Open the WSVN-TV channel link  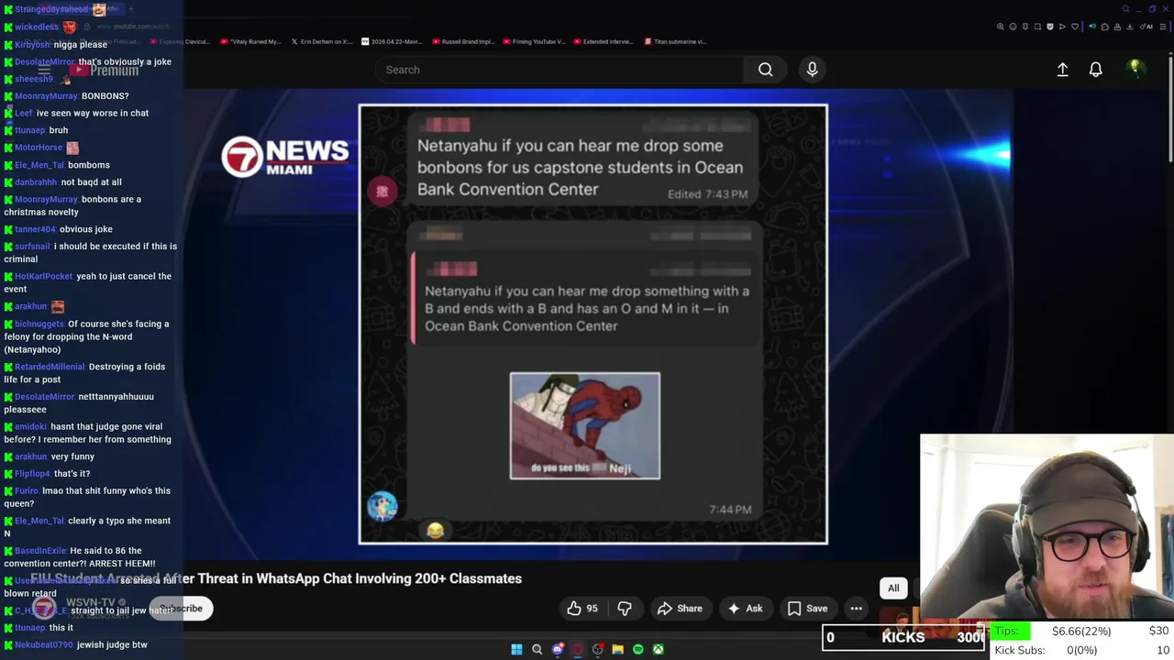pyautogui.click(x=91, y=602)
